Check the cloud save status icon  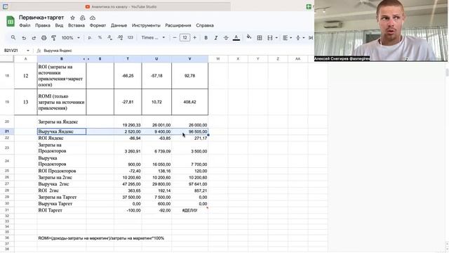pos(93,18)
